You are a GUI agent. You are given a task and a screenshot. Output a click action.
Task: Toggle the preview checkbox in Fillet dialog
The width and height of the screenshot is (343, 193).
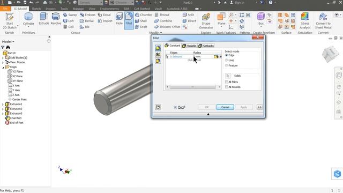(x=175, y=107)
